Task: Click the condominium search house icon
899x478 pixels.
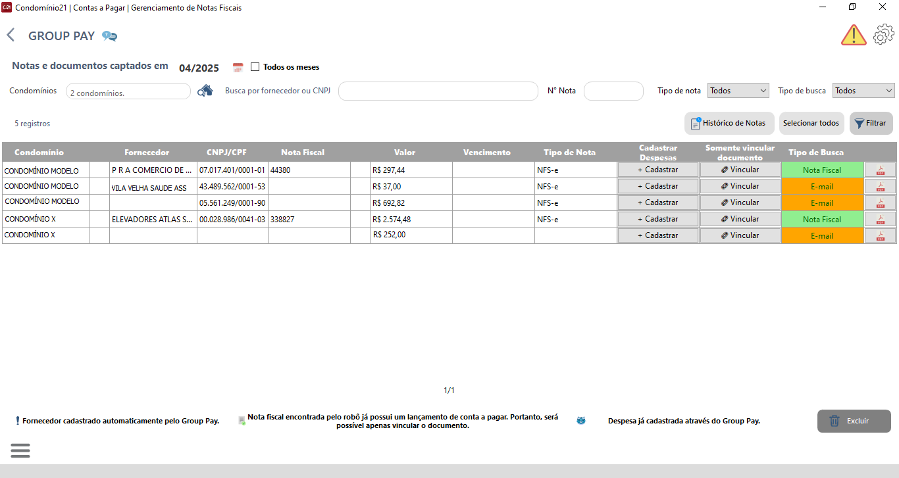Action: [206, 91]
